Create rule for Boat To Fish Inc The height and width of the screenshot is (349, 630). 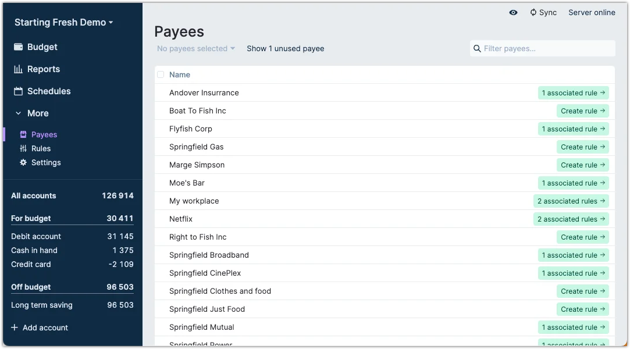(582, 111)
